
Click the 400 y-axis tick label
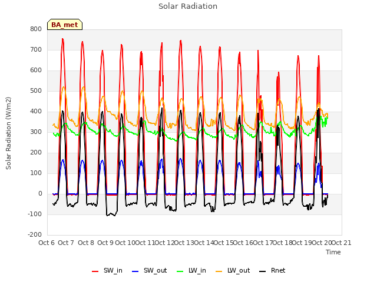[36, 111]
